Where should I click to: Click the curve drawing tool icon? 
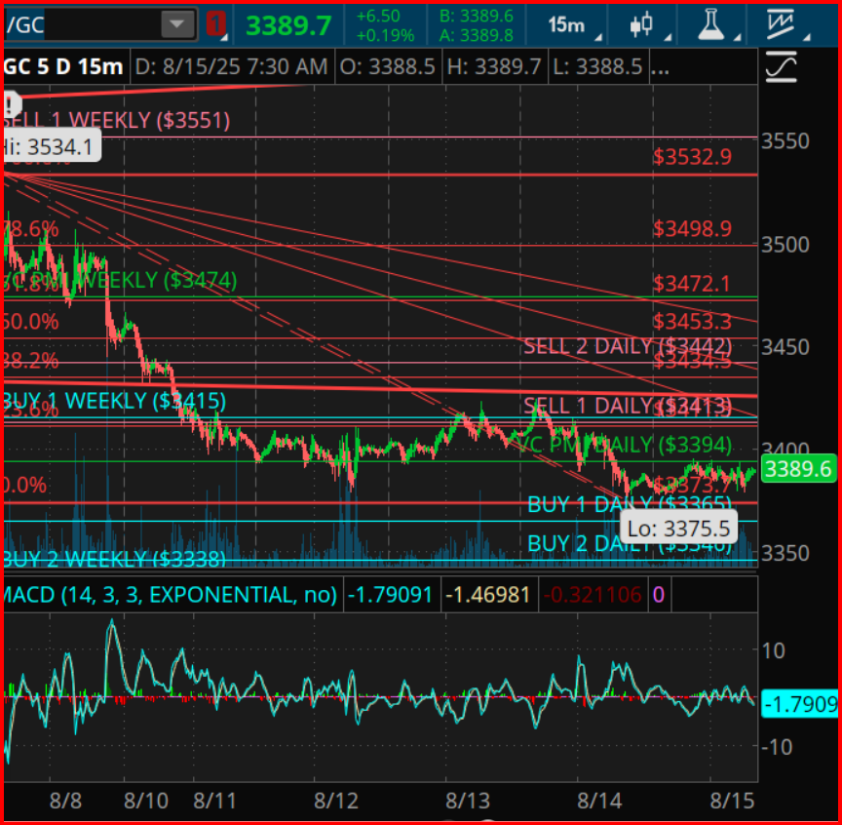pos(783,67)
